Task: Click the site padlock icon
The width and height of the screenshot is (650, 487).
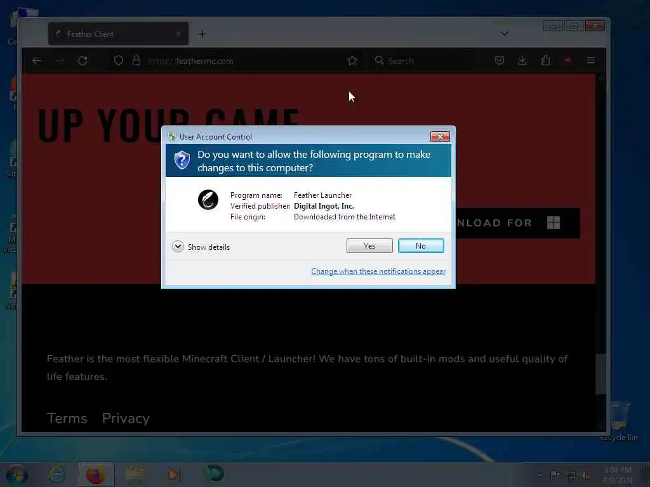Action: point(136,60)
